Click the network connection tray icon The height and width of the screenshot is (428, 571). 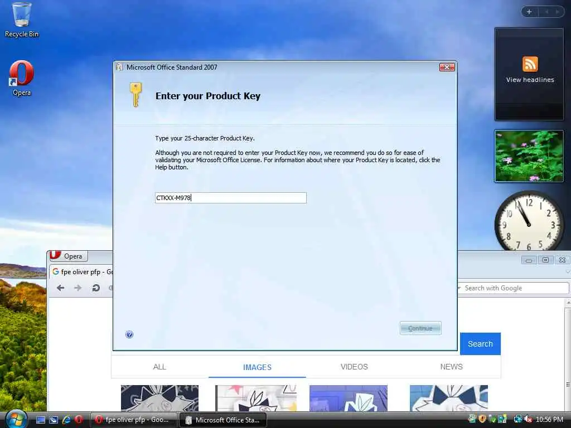tap(517, 419)
